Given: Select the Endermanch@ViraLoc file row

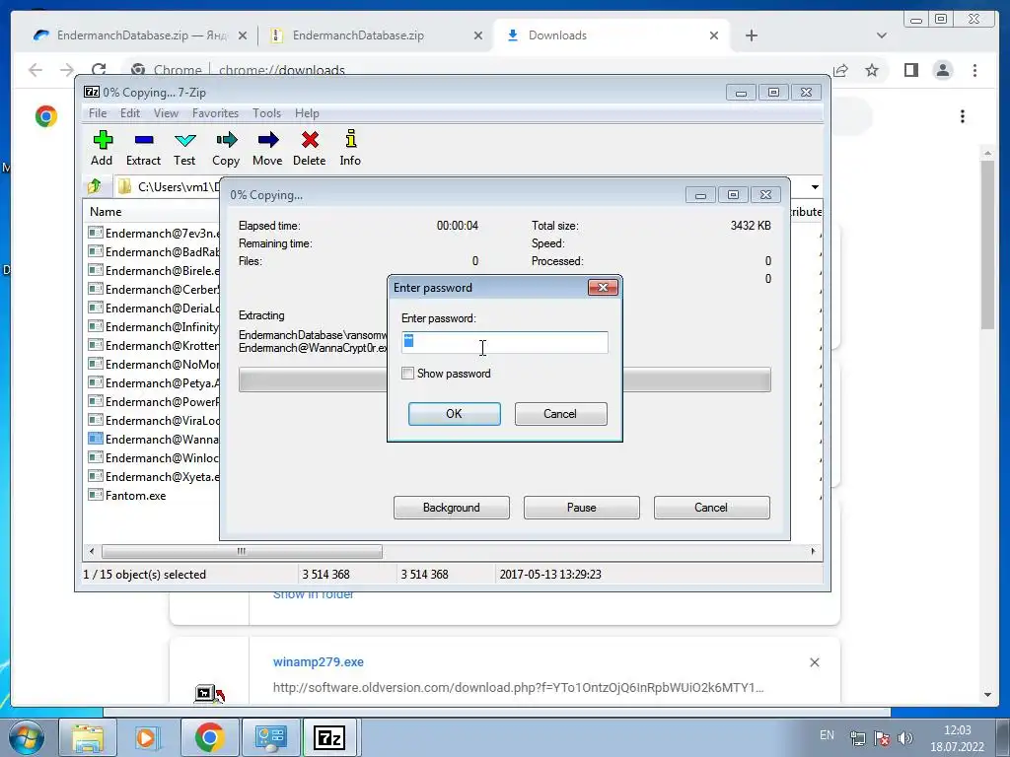Looking at the screenshot, I should (x=153, y=420).
